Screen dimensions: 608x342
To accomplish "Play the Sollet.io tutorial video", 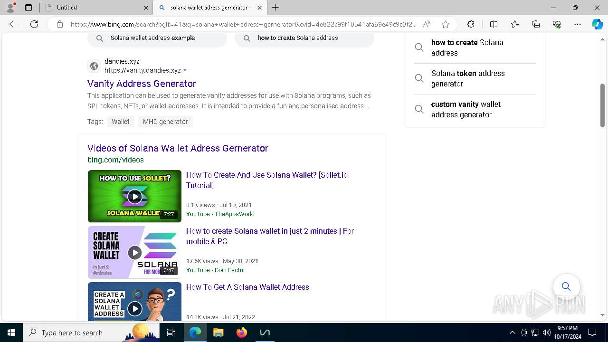I will (134, 196).
